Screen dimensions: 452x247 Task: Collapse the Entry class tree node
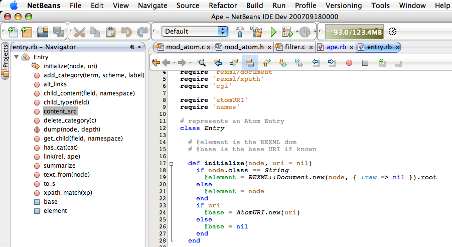[x=17, y=57]
